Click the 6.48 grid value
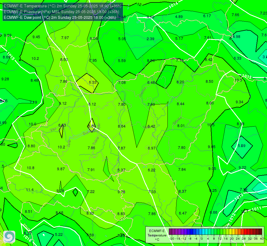 click(x=151, y=83)
